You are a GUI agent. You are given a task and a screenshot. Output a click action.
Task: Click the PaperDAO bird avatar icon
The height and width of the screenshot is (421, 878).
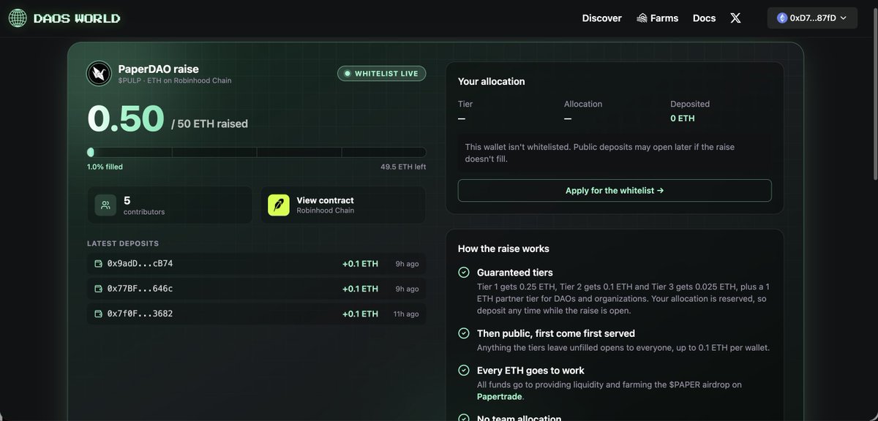click(x=99, y=73)
